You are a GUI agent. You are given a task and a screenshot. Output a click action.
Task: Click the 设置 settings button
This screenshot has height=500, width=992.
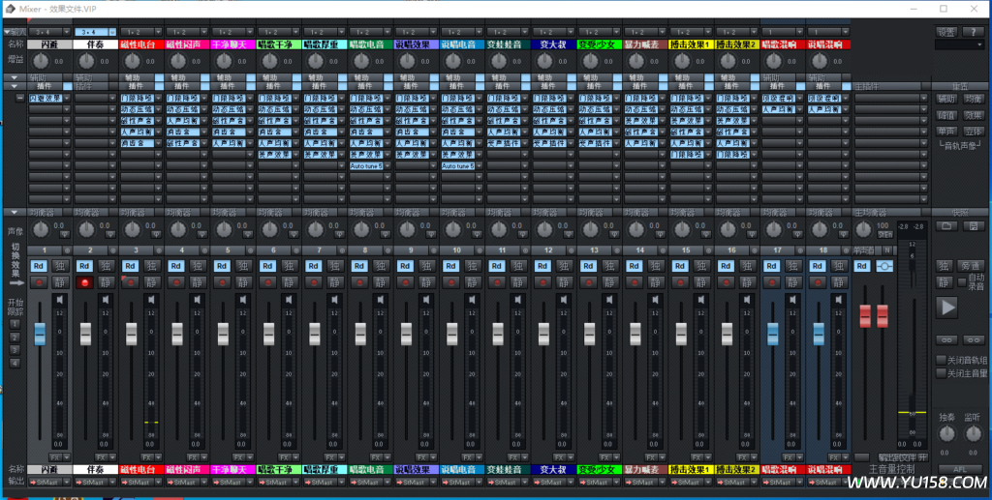(946, 33)
